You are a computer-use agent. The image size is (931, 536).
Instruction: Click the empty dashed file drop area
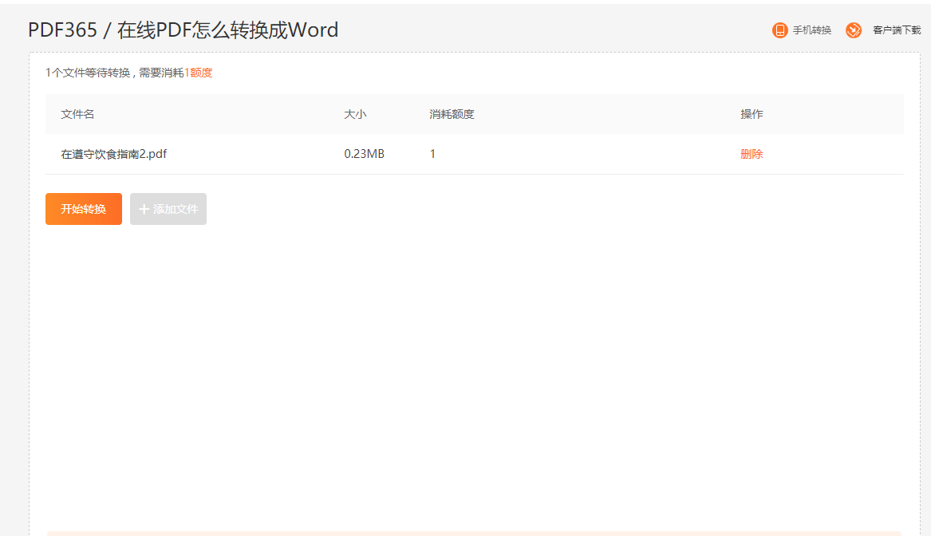(474, 367)
